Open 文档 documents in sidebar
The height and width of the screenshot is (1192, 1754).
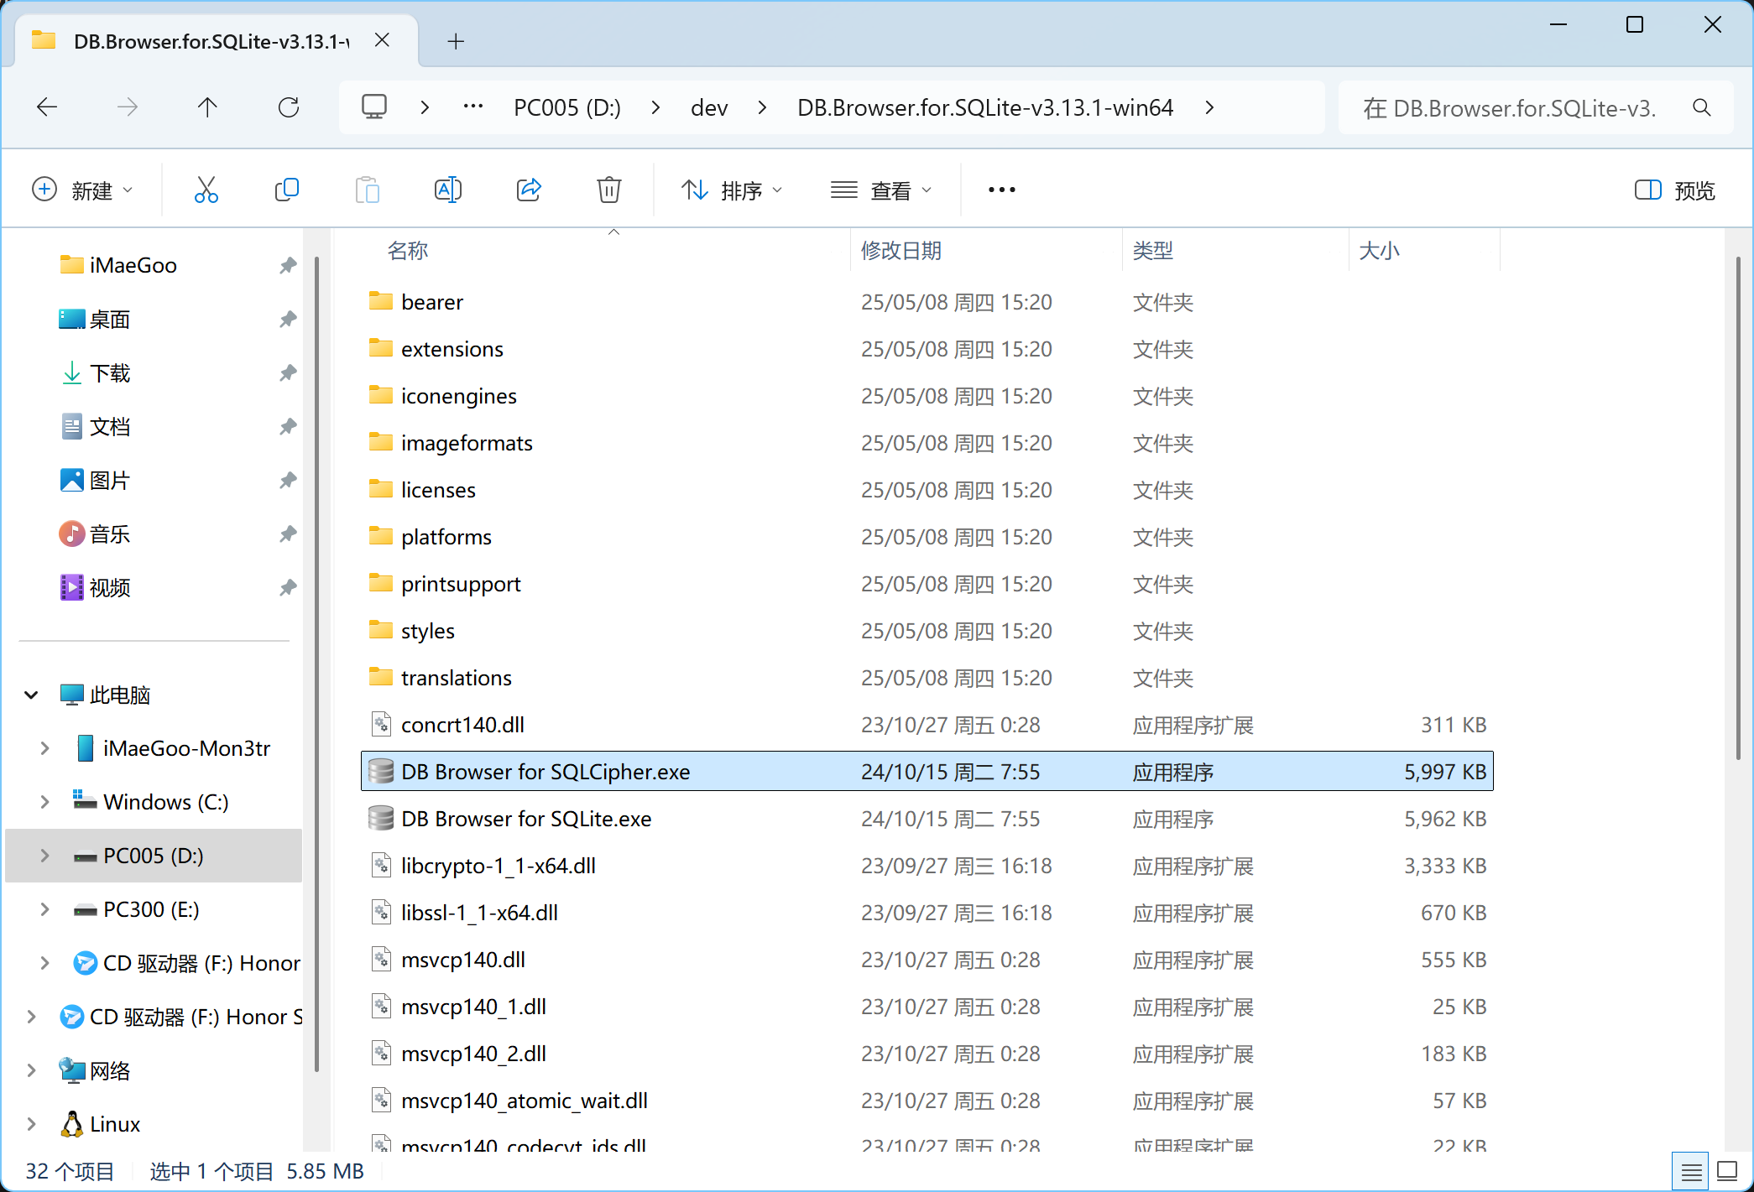click(94, 426)
